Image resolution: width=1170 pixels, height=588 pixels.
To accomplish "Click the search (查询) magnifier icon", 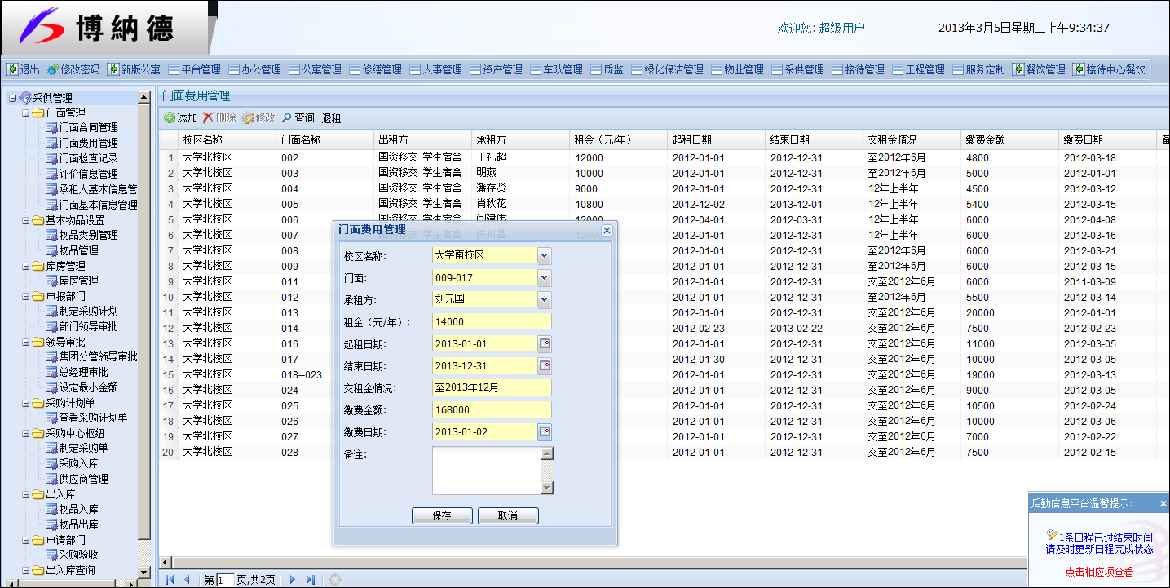I will [x=287, y=118].
